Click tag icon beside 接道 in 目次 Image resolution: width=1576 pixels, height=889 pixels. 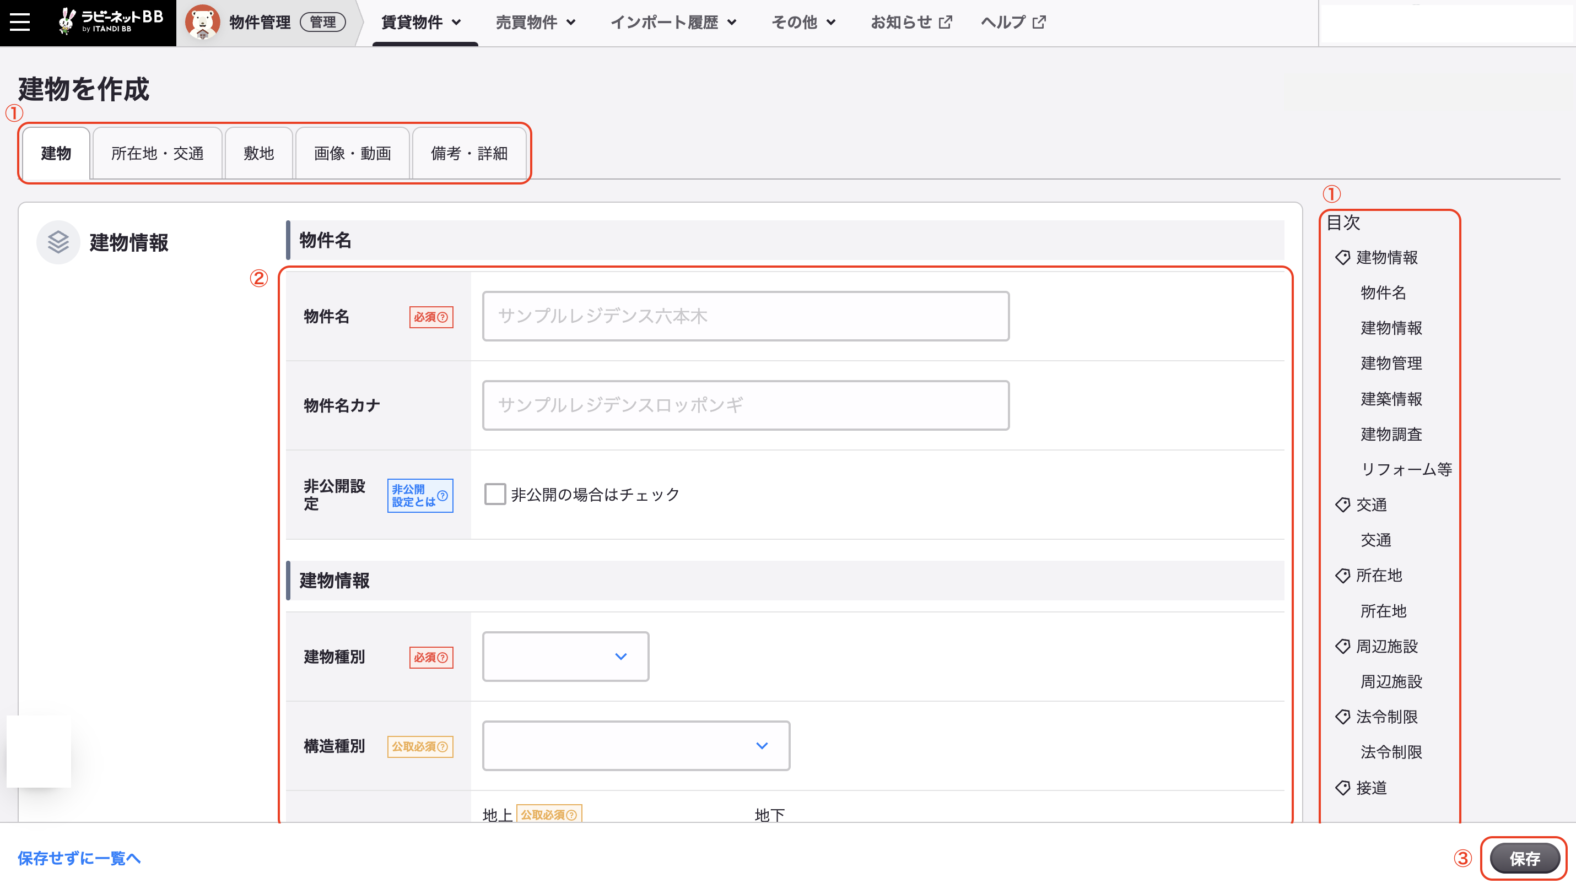(1342, 788)
